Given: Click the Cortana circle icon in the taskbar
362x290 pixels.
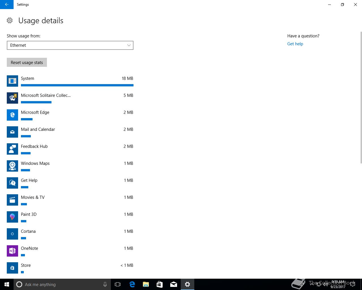Looking at the screenshot, I should pos(19,284).
